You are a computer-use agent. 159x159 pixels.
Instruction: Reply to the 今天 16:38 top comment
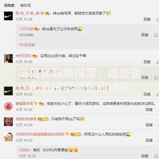pyautogui.click(x=147, y=19)
